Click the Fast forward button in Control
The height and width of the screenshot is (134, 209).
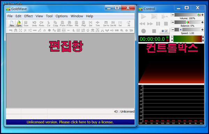(150, 24)
